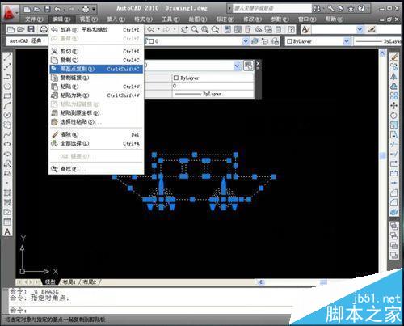This screenshot has width=404, height=326.
Task: Choose 全部选择 from the edit menu
Action: pos(96,143)
